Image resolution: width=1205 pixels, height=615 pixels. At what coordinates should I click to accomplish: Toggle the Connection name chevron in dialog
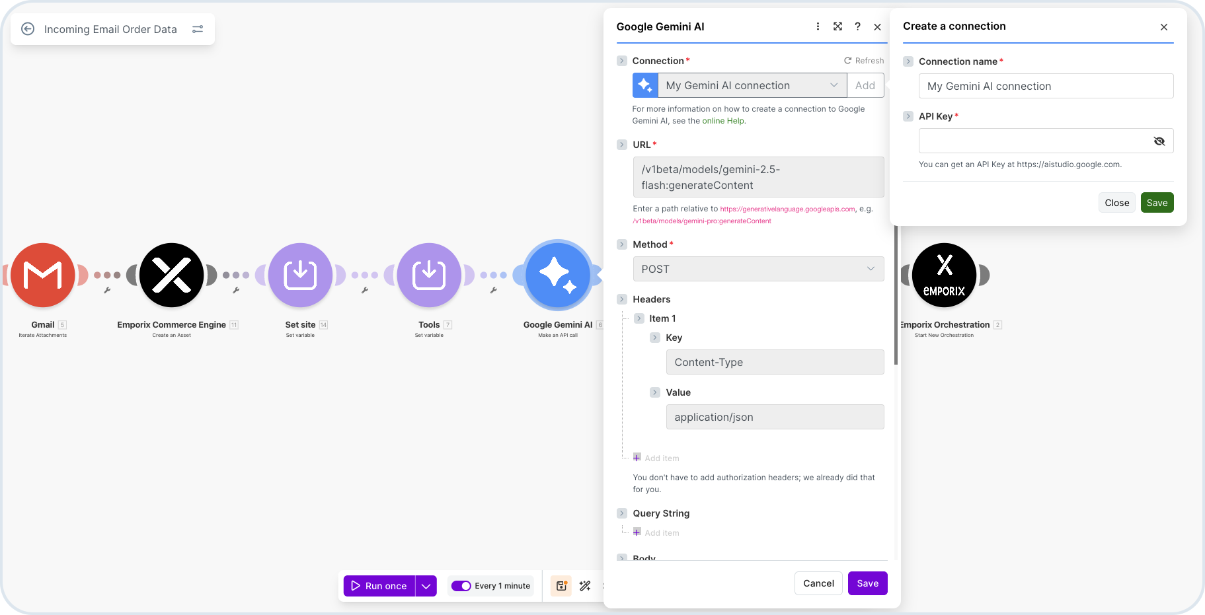pyautogui.click(x=908, y=61)
